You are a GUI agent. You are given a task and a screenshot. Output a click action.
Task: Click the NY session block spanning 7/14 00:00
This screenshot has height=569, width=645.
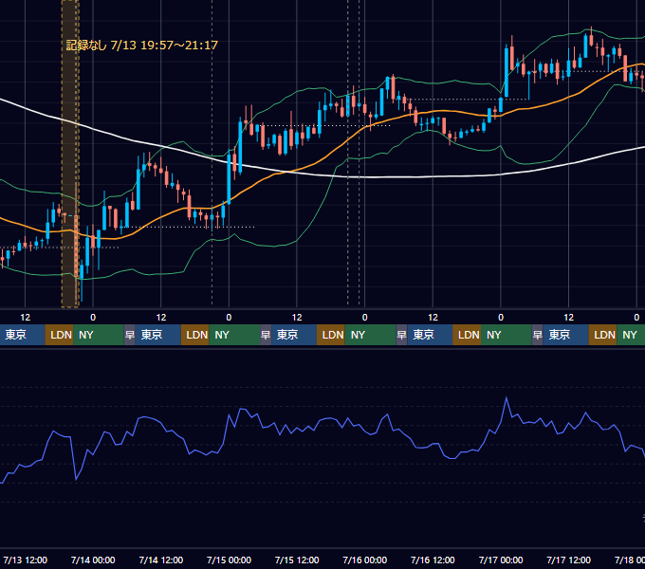(x=99, y=335)
